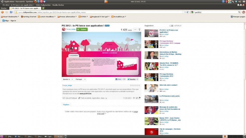The height and width of the screenshot is (138, 246).
Task: Follow the channel with the Suivre button
Action: [x=82, y=29]
